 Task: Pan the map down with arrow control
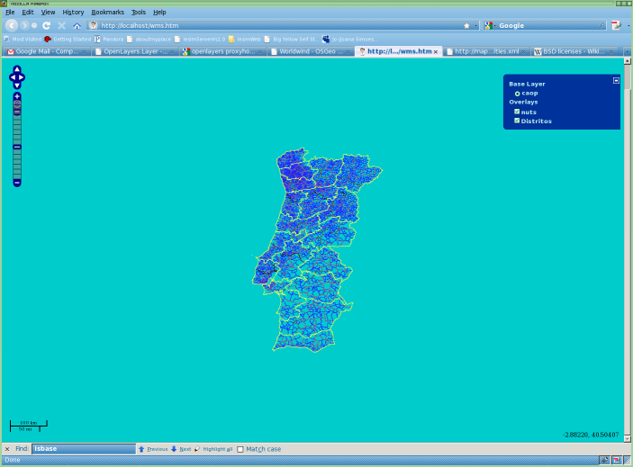point(17,85)
